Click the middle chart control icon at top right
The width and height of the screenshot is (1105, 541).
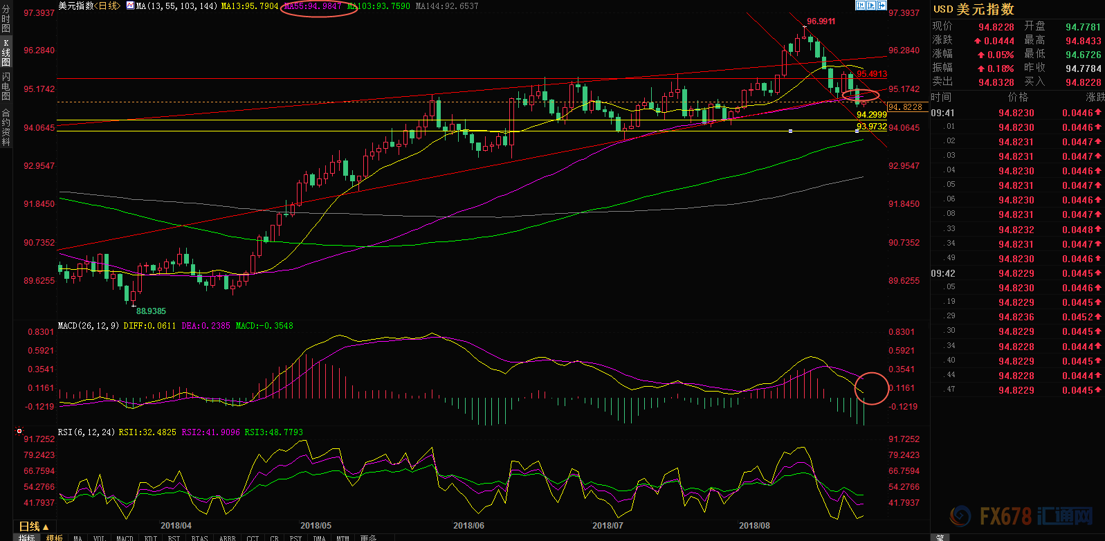coord(871,6)
